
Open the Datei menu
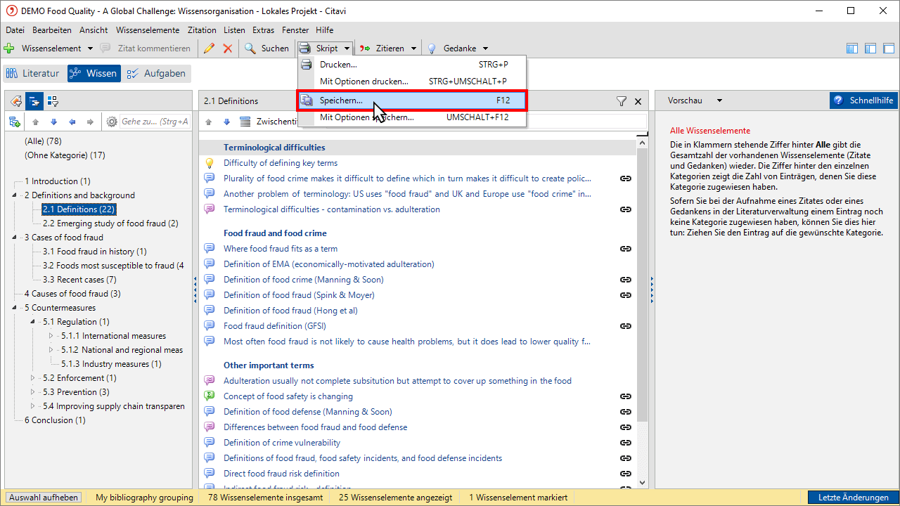click(x=15, y=30)
